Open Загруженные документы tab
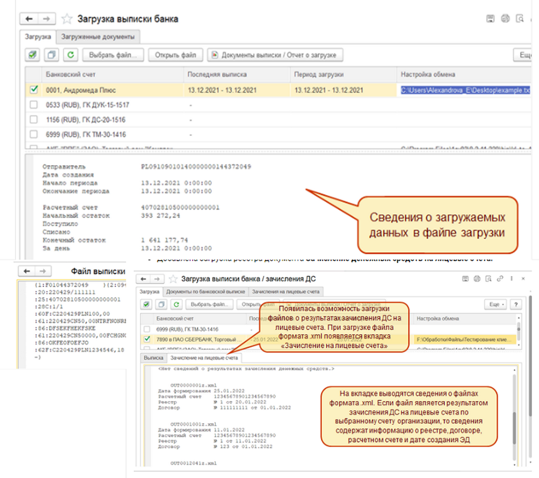Screen dimensions: 539x478 (x=97, y=37)
